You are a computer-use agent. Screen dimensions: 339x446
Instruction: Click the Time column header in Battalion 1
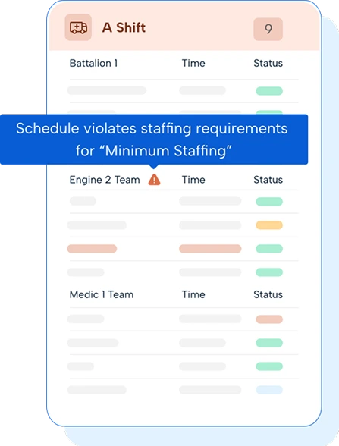click(193, 63)
